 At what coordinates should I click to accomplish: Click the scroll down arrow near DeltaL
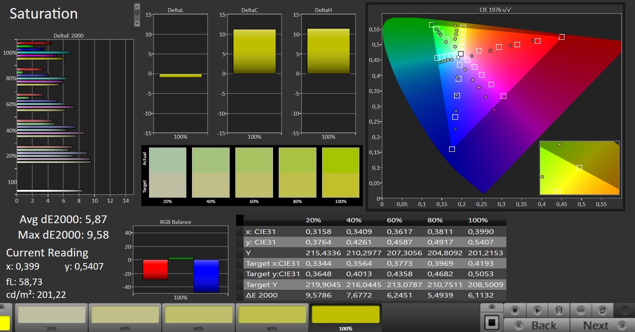(x=137, y=24)
